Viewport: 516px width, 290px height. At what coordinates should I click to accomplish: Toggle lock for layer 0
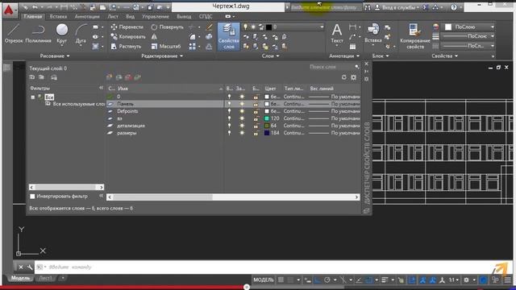click(x=256, y=97)
